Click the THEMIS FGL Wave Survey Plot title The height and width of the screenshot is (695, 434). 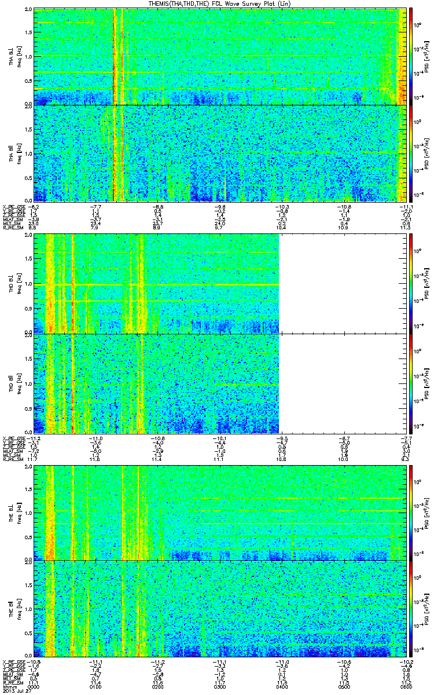(x=221, y=5)
